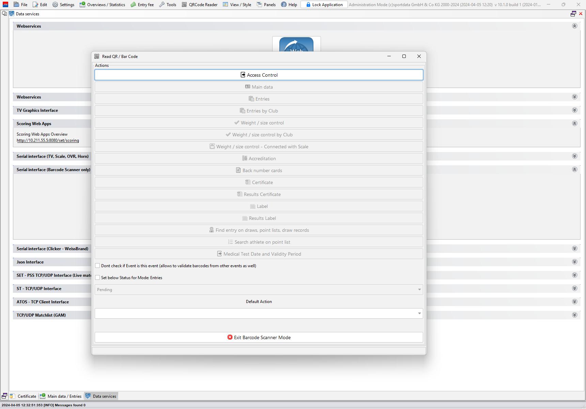Click the Medical Test Date icon
The image size is (586, 409).
pyautogui.click(x=220, y=254)
